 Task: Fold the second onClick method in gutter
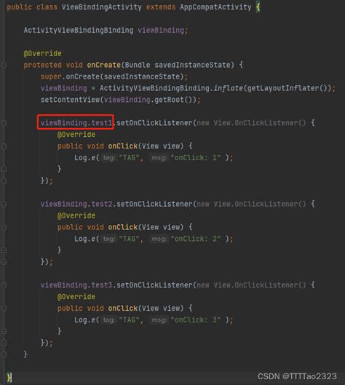click(4, 227)
